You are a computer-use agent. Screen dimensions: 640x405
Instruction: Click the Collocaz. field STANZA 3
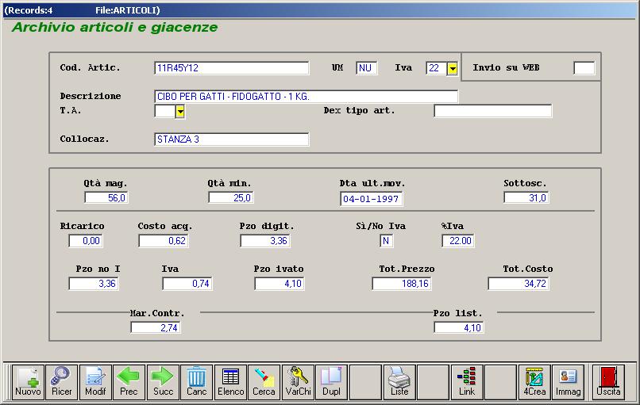[231, 139]
